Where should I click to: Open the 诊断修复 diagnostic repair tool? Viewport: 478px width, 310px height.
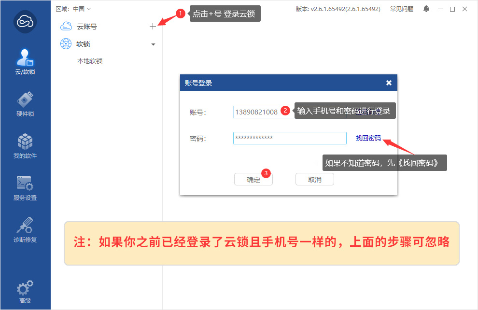click(x=25, y=230)
